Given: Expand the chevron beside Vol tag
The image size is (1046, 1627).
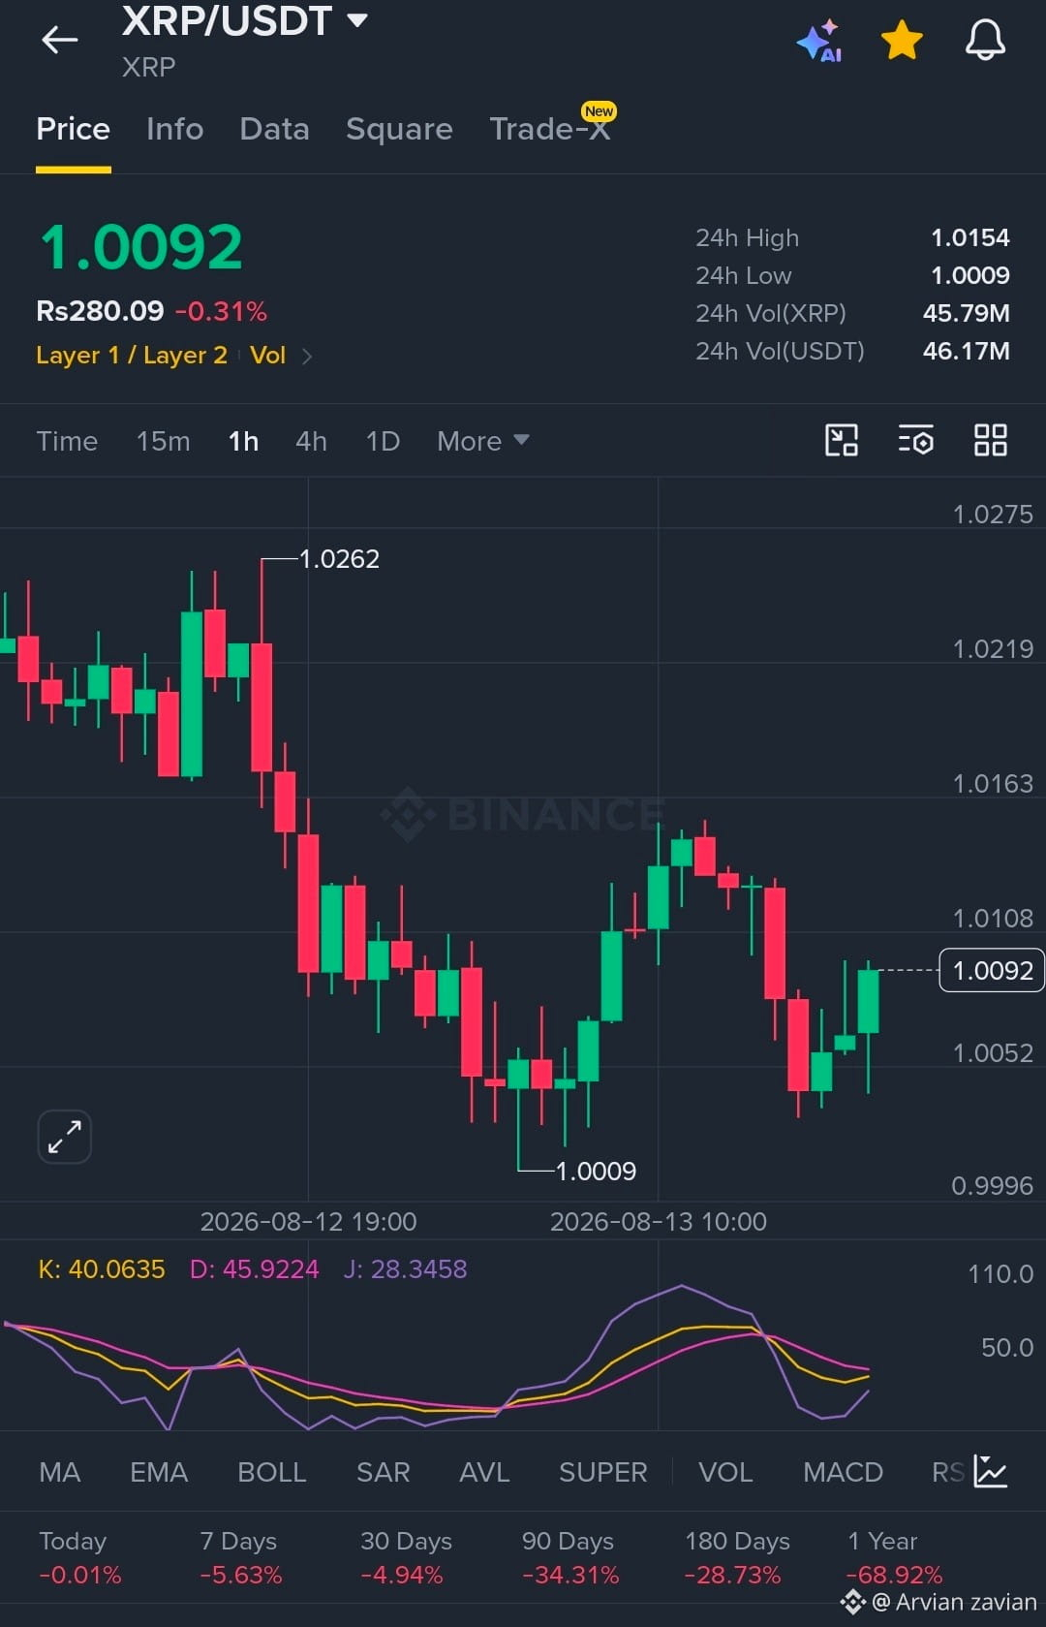Looking at the screenshot, I should point(307,357).
